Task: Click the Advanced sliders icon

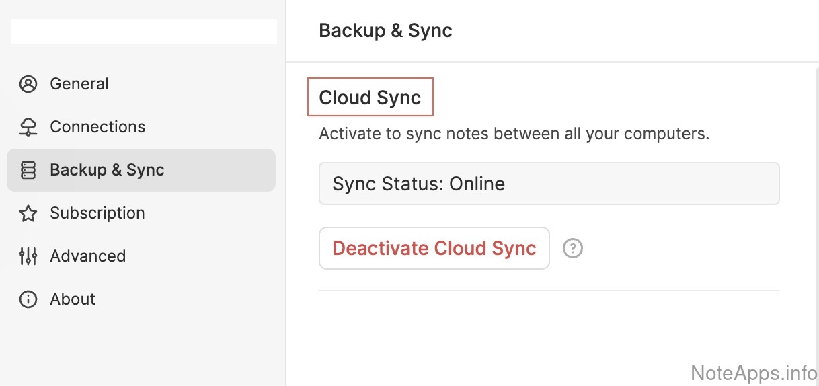Action: [28, 256]
